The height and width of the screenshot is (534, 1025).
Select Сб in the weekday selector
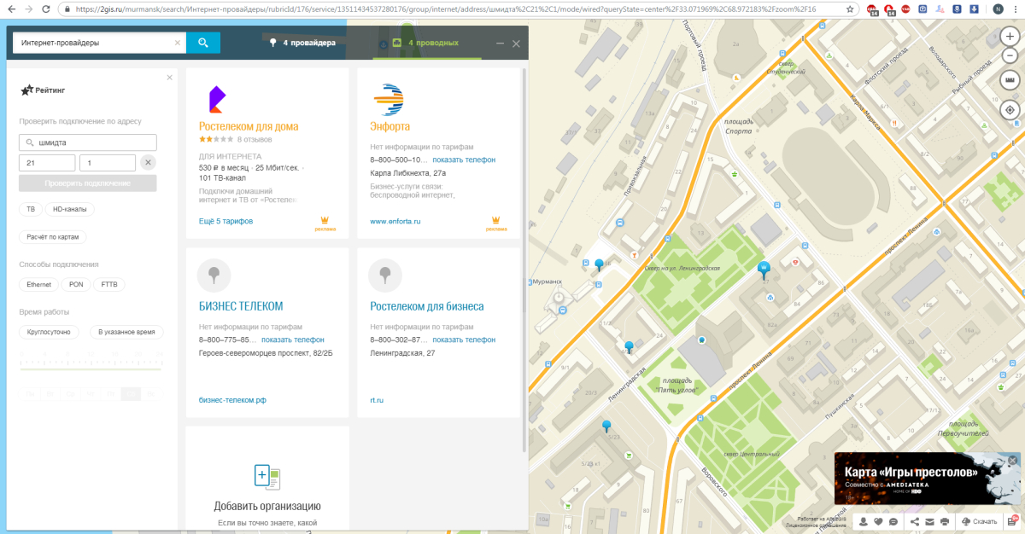pyautogui.click(x=130, y=393)
